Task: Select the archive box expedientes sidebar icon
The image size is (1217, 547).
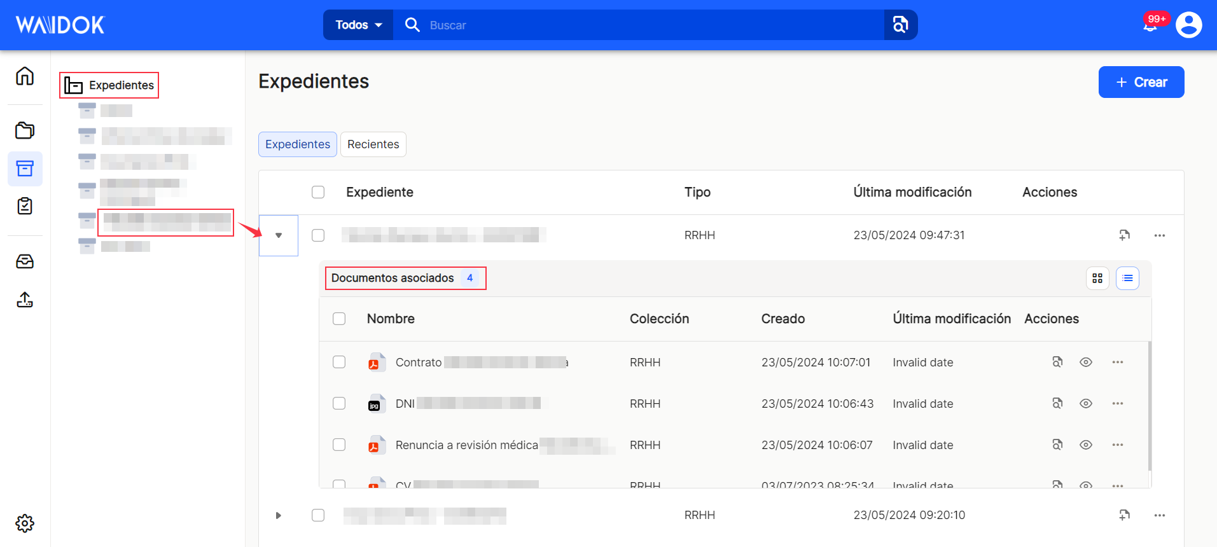Action: [25, 169]
